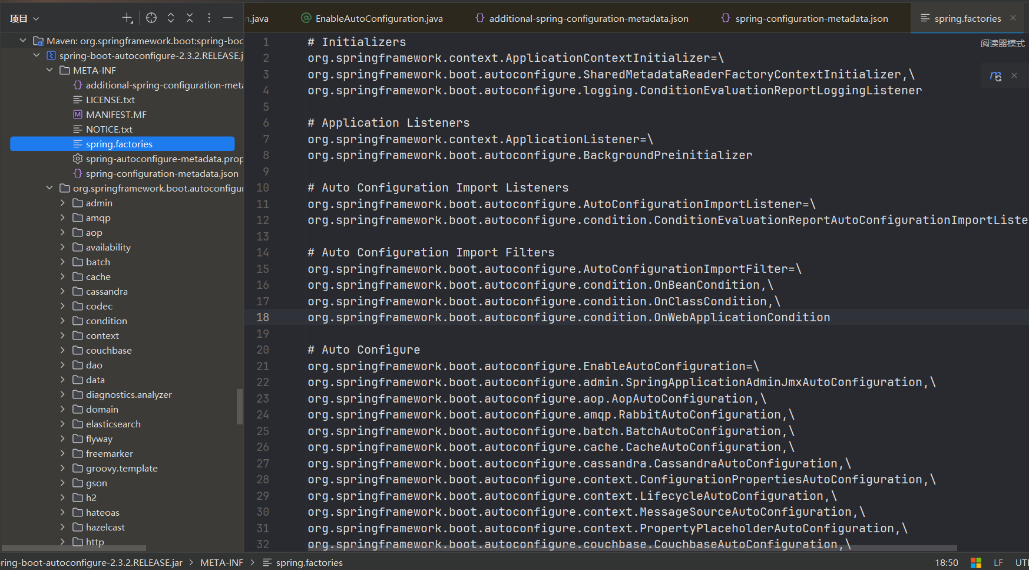Select the cache package folder
1029x570 pixels.
[x=92, y=276]
